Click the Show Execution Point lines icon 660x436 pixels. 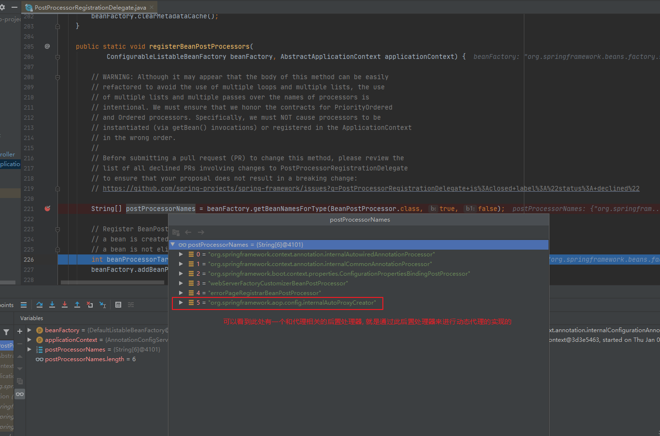[x=23, y=305]
